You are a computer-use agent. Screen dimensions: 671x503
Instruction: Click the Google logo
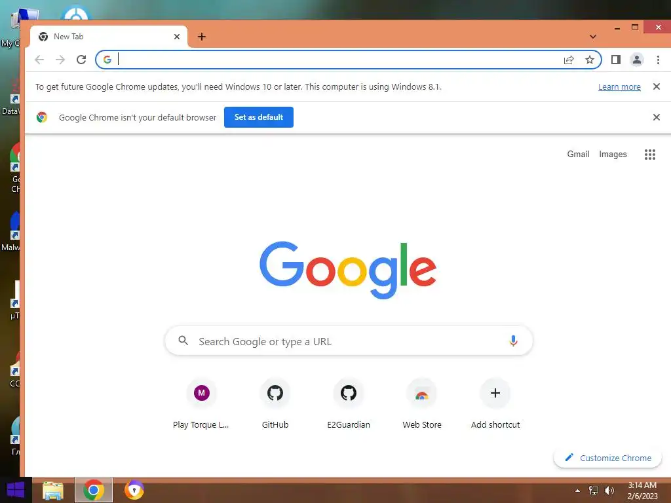[x=348, y=270]
